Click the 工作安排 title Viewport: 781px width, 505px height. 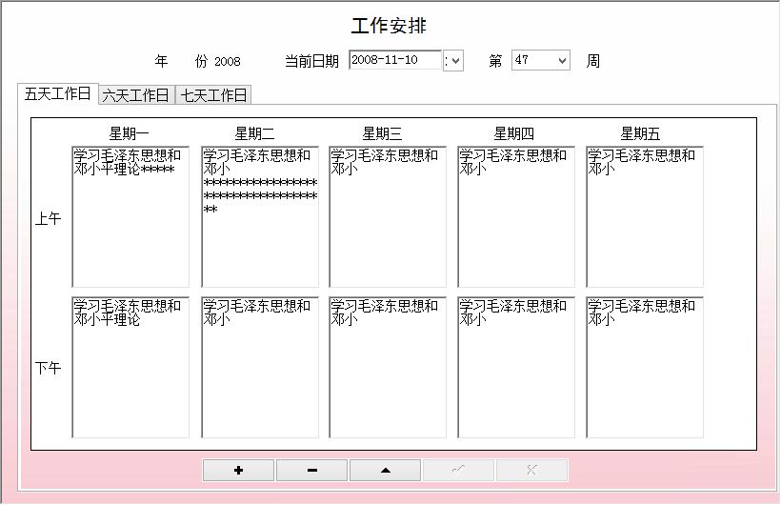coord(389,26)
